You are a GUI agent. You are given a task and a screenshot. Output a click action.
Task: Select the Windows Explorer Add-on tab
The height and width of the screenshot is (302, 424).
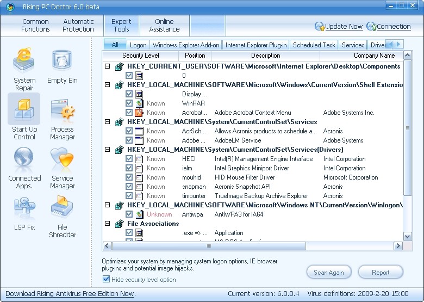pos(186,45)
